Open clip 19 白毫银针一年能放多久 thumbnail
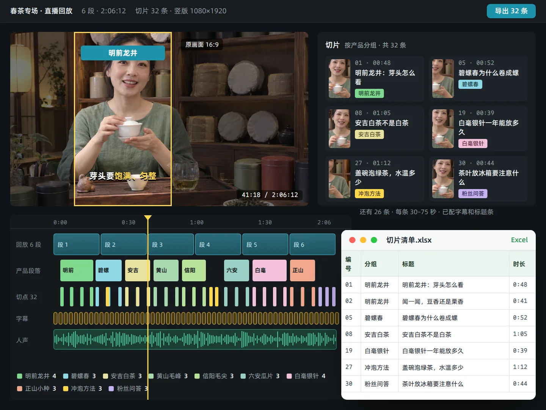Viewport: 546px width, 410px height. 443,129
